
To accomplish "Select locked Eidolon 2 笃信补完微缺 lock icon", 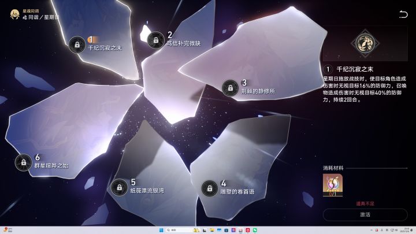I will pyautogui.click(x=156, y=40).
